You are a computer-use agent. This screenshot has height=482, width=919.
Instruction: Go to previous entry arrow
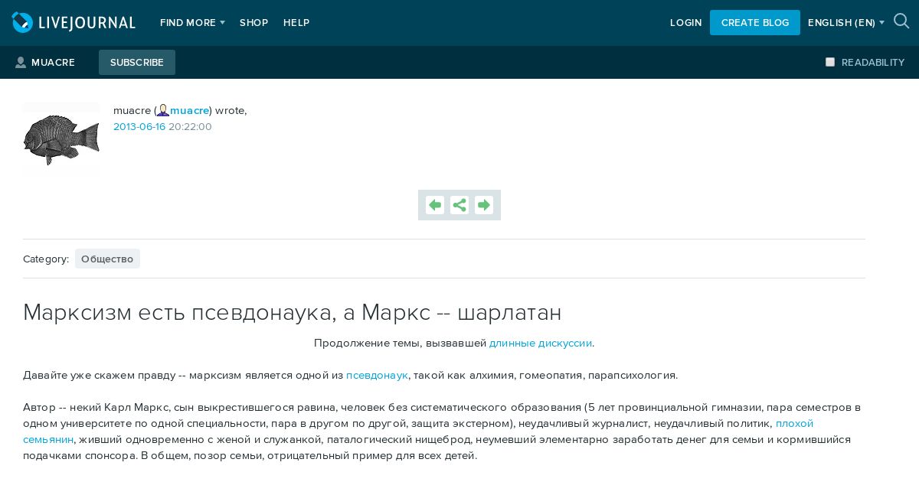pos(435,205)
